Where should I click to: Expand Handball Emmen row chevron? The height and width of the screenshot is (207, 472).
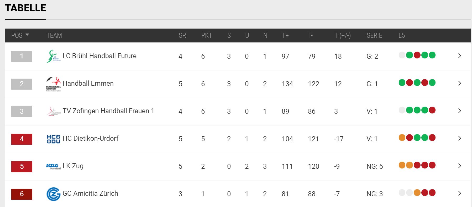click(x=459, y=83)
